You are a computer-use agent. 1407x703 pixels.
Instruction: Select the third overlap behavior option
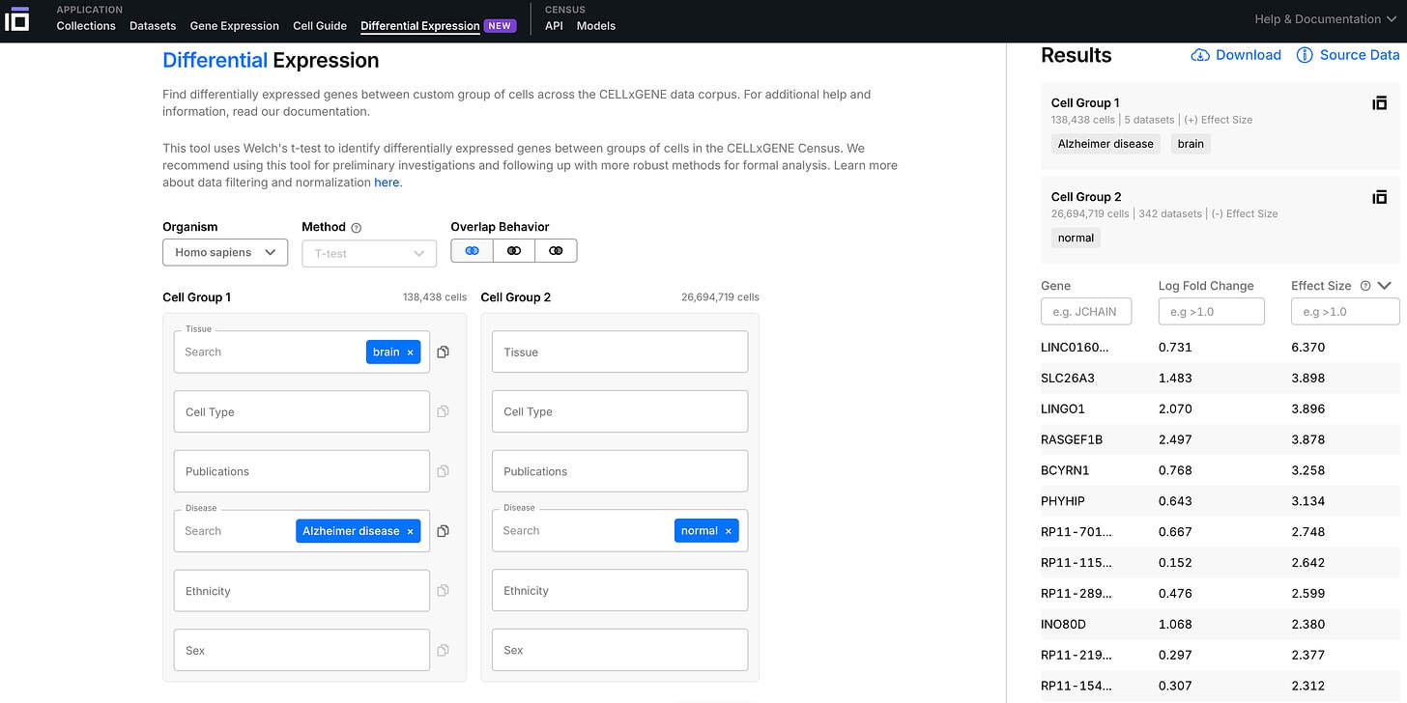click(556, 251)
